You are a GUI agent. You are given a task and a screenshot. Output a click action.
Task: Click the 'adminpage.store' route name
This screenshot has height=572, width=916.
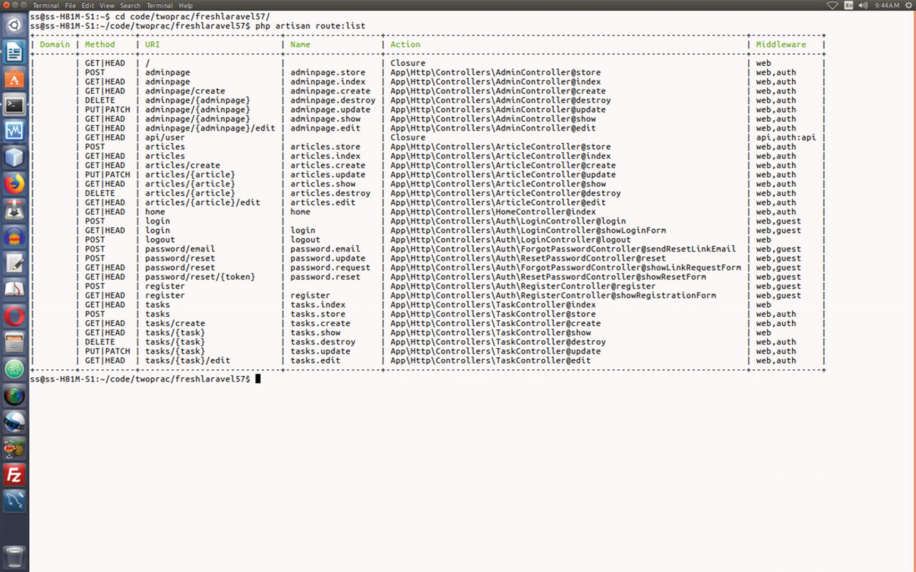[x=328, y=73]
